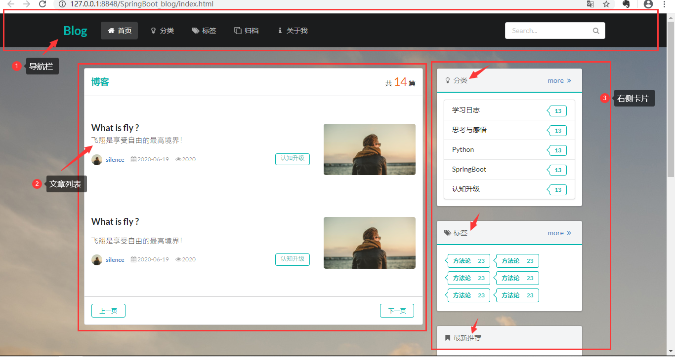Click the first article's thumbnail image
This screenshot has height=357, width=675.
pos(370,149)
